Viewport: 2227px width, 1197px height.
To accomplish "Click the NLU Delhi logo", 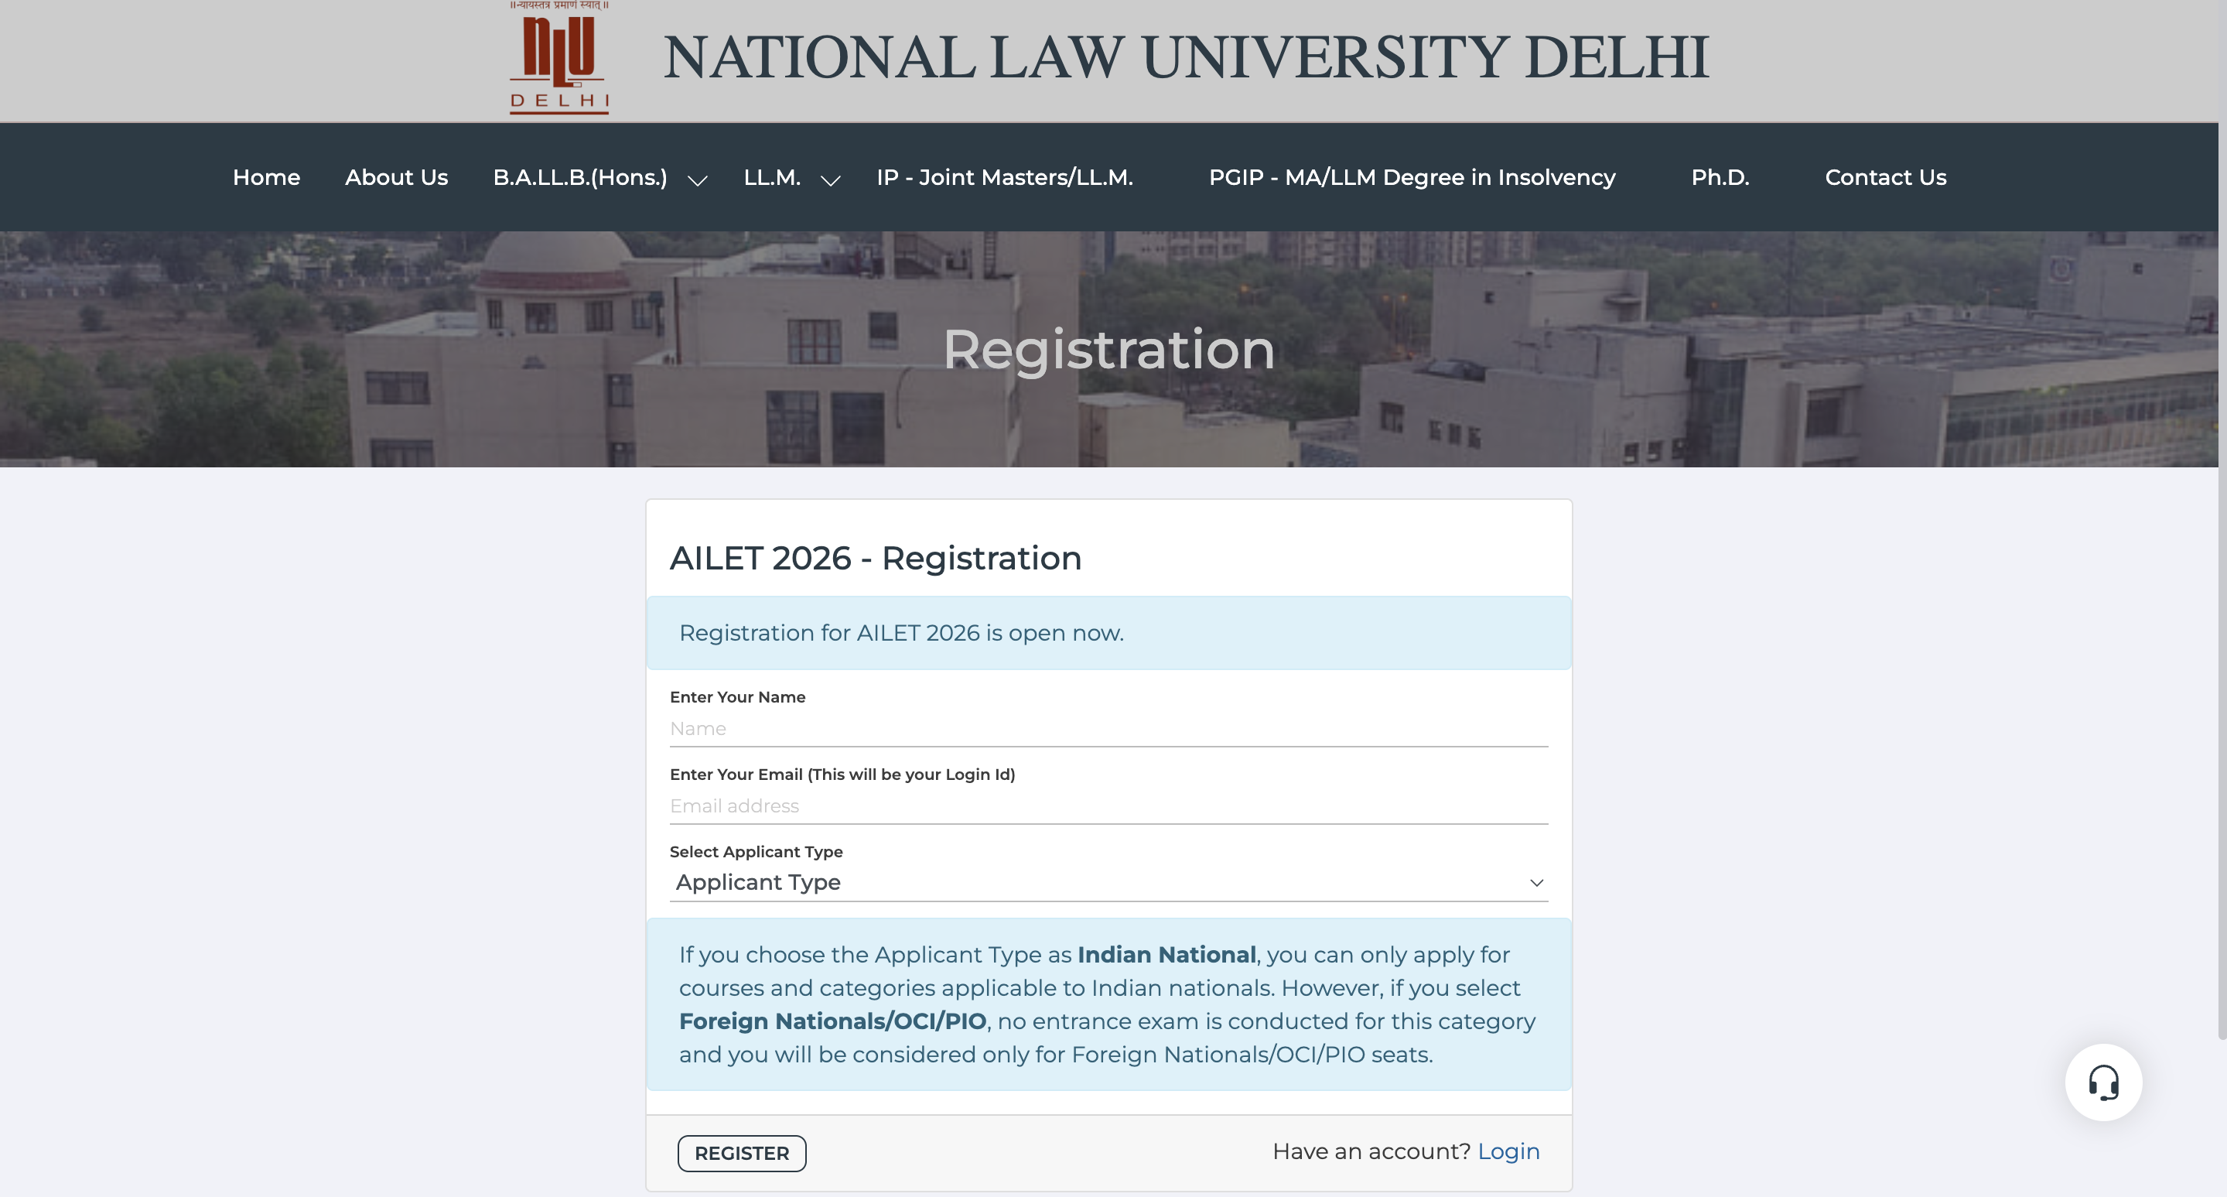I will (558, 59).
